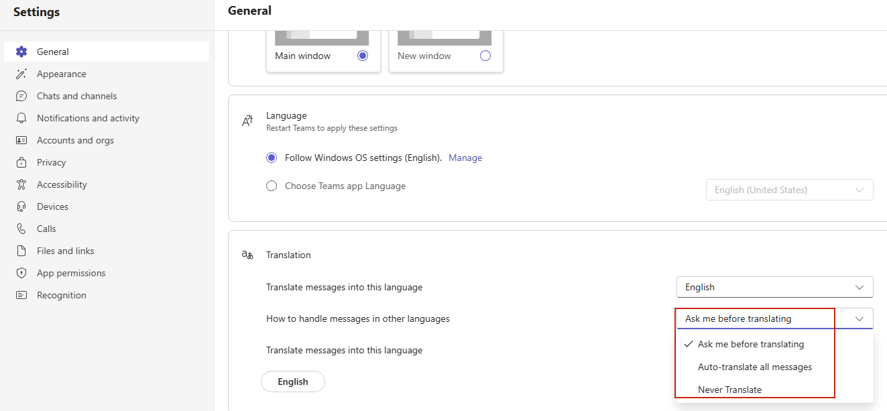This screenshot has height=411, width=887.
Task: Click the Manage link for Windows language
Action: click(x=465, y=158)
